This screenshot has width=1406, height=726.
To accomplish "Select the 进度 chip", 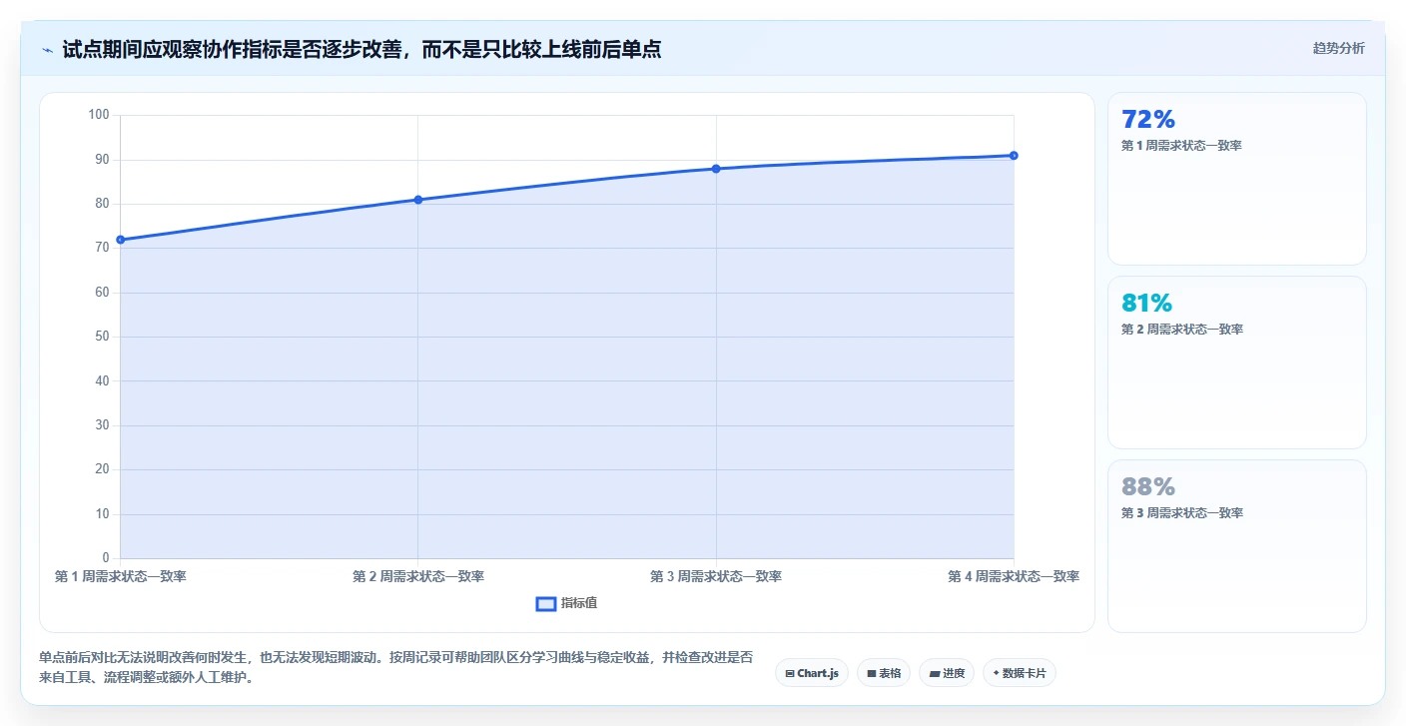I will [947, 673].
